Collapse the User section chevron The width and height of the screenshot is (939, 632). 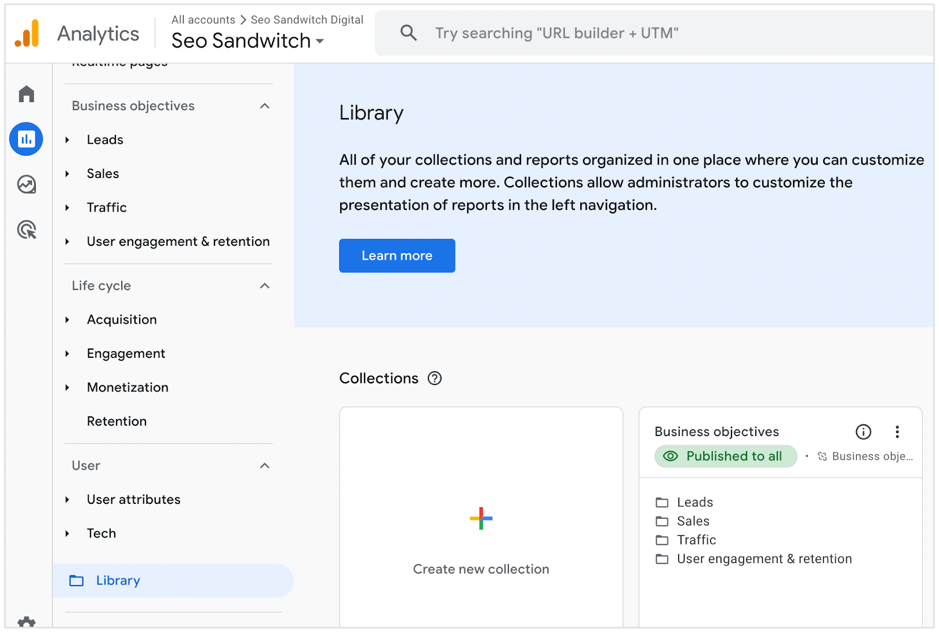(265, 466)
